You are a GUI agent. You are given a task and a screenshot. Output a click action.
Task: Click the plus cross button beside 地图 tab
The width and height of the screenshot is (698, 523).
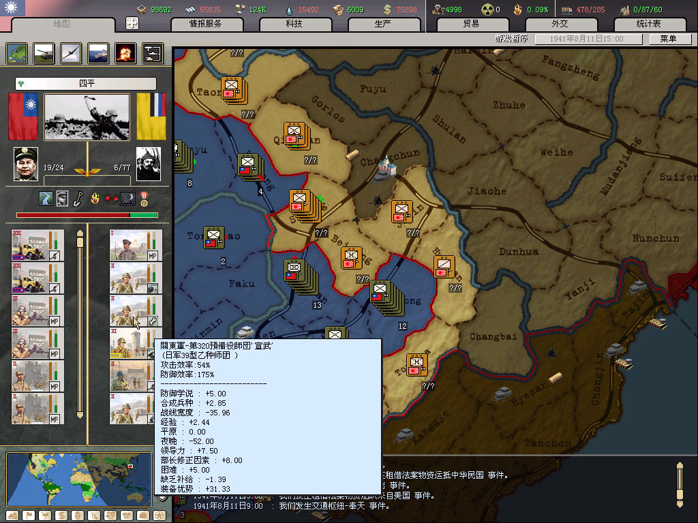click(132, 23)
